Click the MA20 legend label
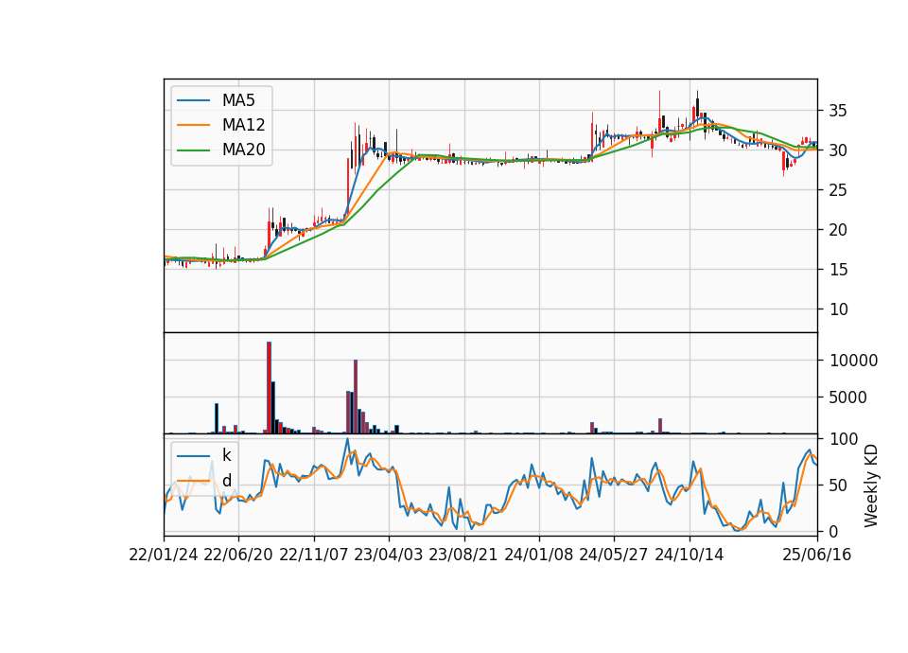This screenshot has height=653, width=908. 243,150
